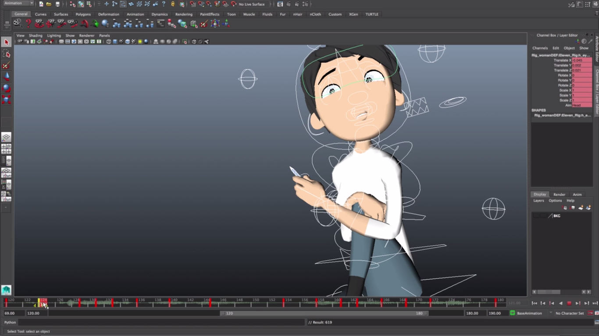599x336 pixels.
Task: Click the blue sphere shelf icon
Action: [105, 23]
